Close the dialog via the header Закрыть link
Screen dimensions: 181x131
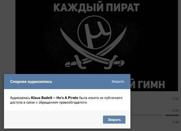point(118,81)
